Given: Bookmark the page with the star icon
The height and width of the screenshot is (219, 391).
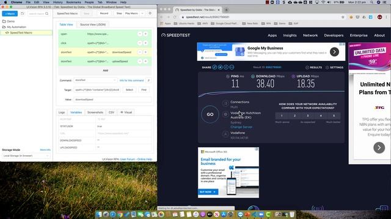Looking at the screenshot, I should [x=343, y=17].
